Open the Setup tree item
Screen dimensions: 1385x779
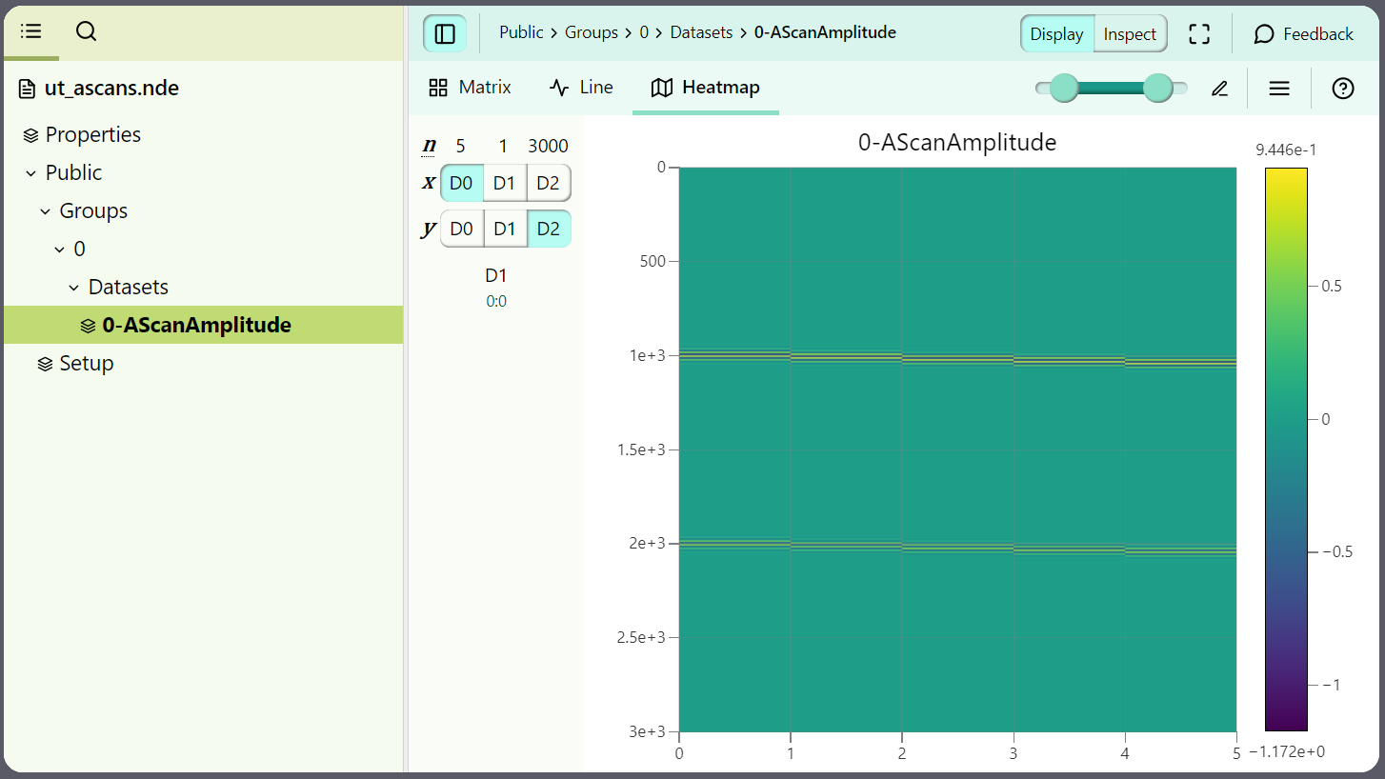pos(86,363)
